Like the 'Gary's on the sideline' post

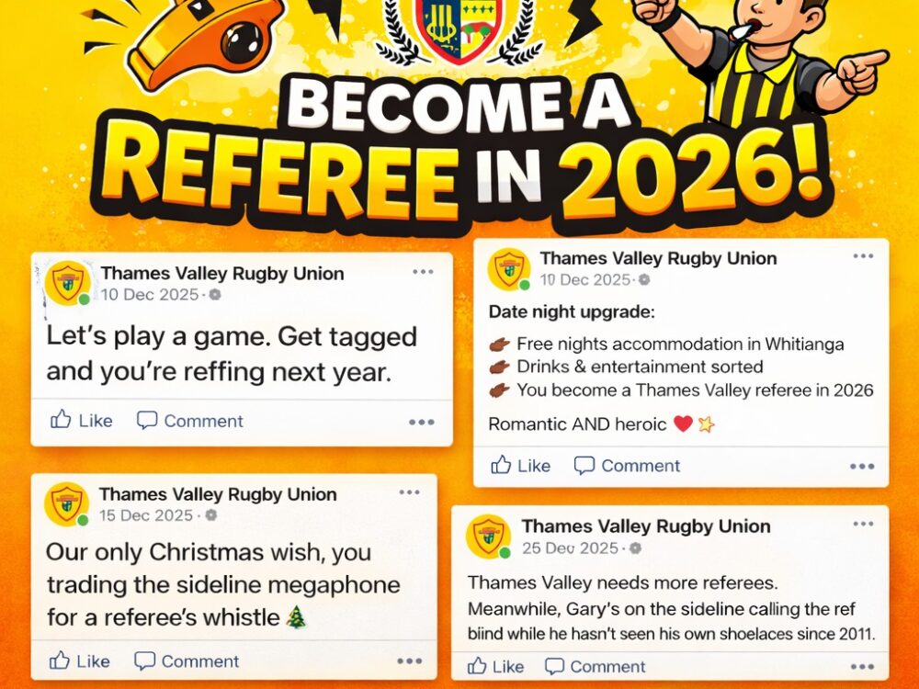495,666
